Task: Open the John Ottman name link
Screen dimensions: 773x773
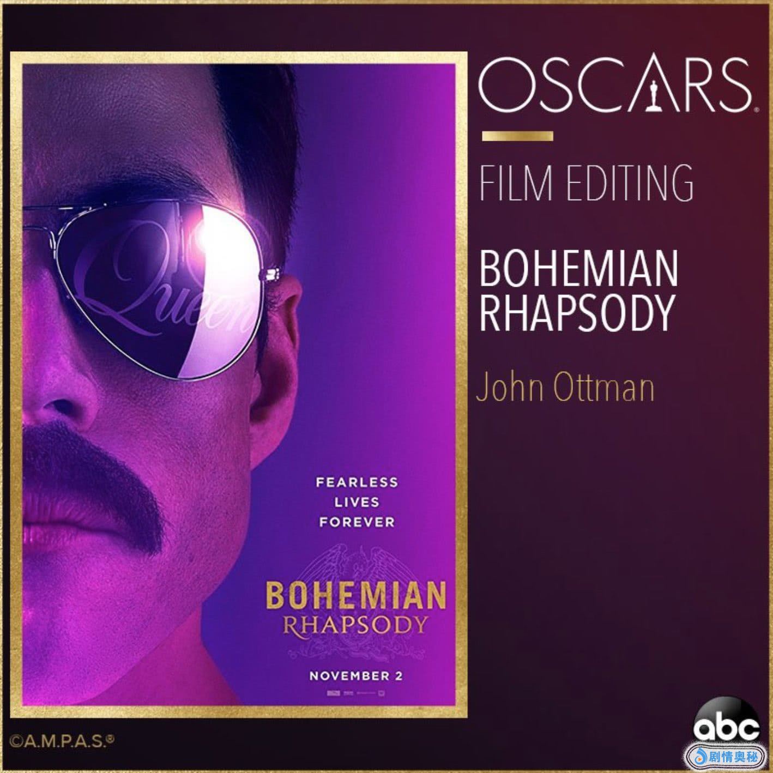Action: pos(565,387)
